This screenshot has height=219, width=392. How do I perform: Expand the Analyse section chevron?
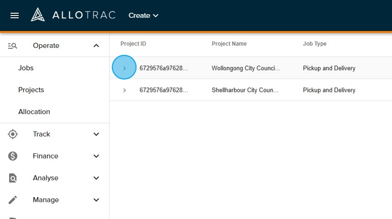[96, 178]
